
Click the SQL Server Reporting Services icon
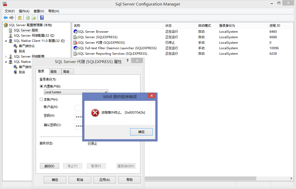75,54
